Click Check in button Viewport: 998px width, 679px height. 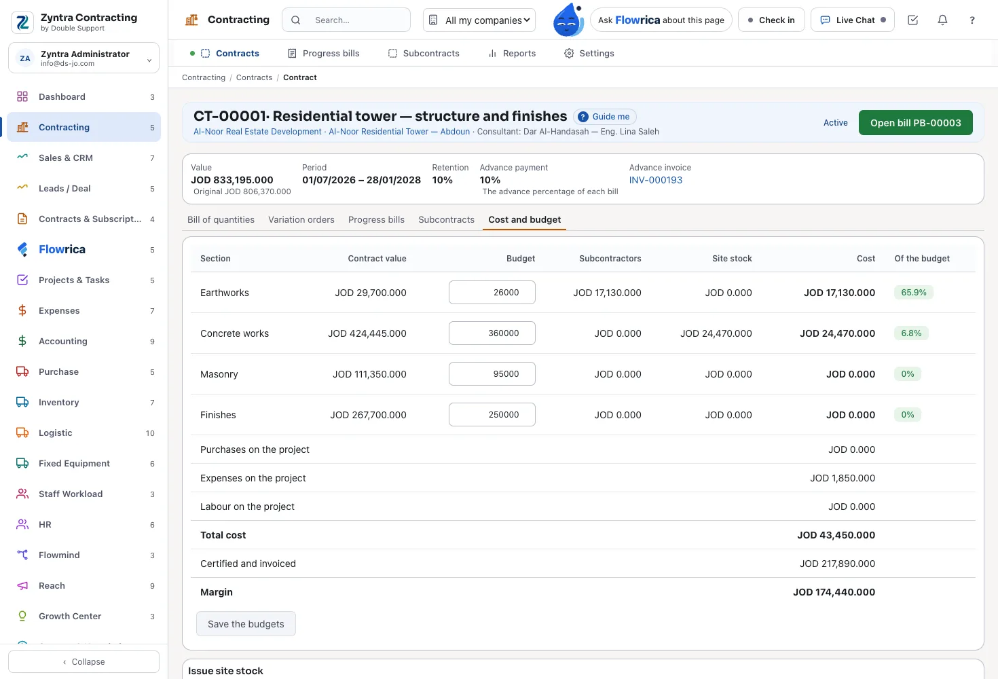771,20
